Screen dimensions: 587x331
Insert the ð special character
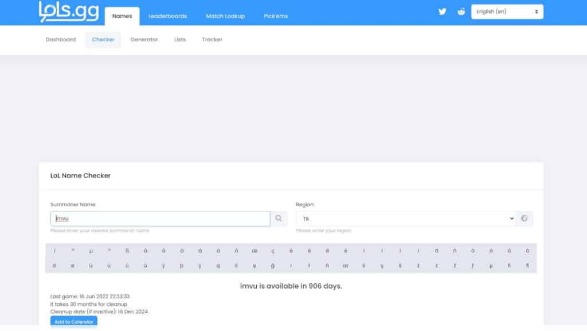pos(436,251)
